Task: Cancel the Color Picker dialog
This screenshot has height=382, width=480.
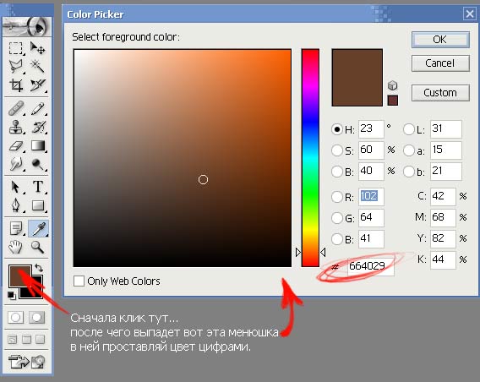Action: click(x=440, y=63)
